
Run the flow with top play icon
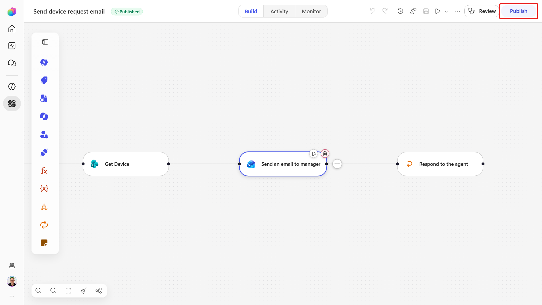click(438, 11)
